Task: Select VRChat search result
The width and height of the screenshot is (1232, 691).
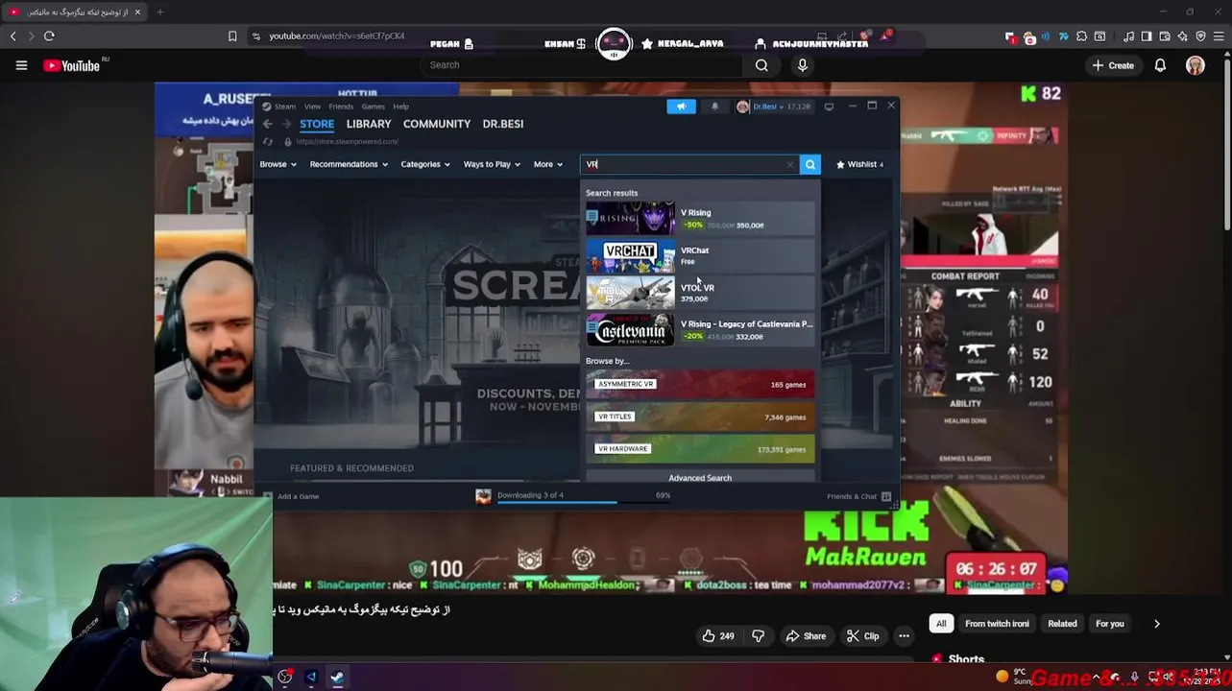Action: pyautogui.click(x=700, y=255)
